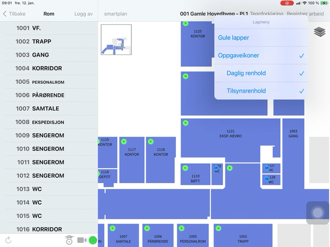Tap green task icon on 1121 EKSP.-NEVRO
330x247 pixels.
(x=186, y=123)
